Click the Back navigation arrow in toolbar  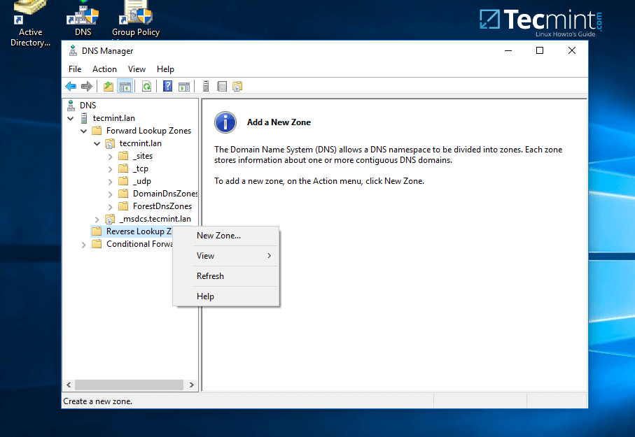pyautogui.click(x=70, y=86)
